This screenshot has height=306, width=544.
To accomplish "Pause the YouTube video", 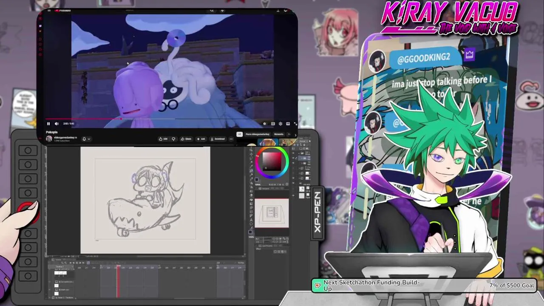I will (x=48, y=124).
